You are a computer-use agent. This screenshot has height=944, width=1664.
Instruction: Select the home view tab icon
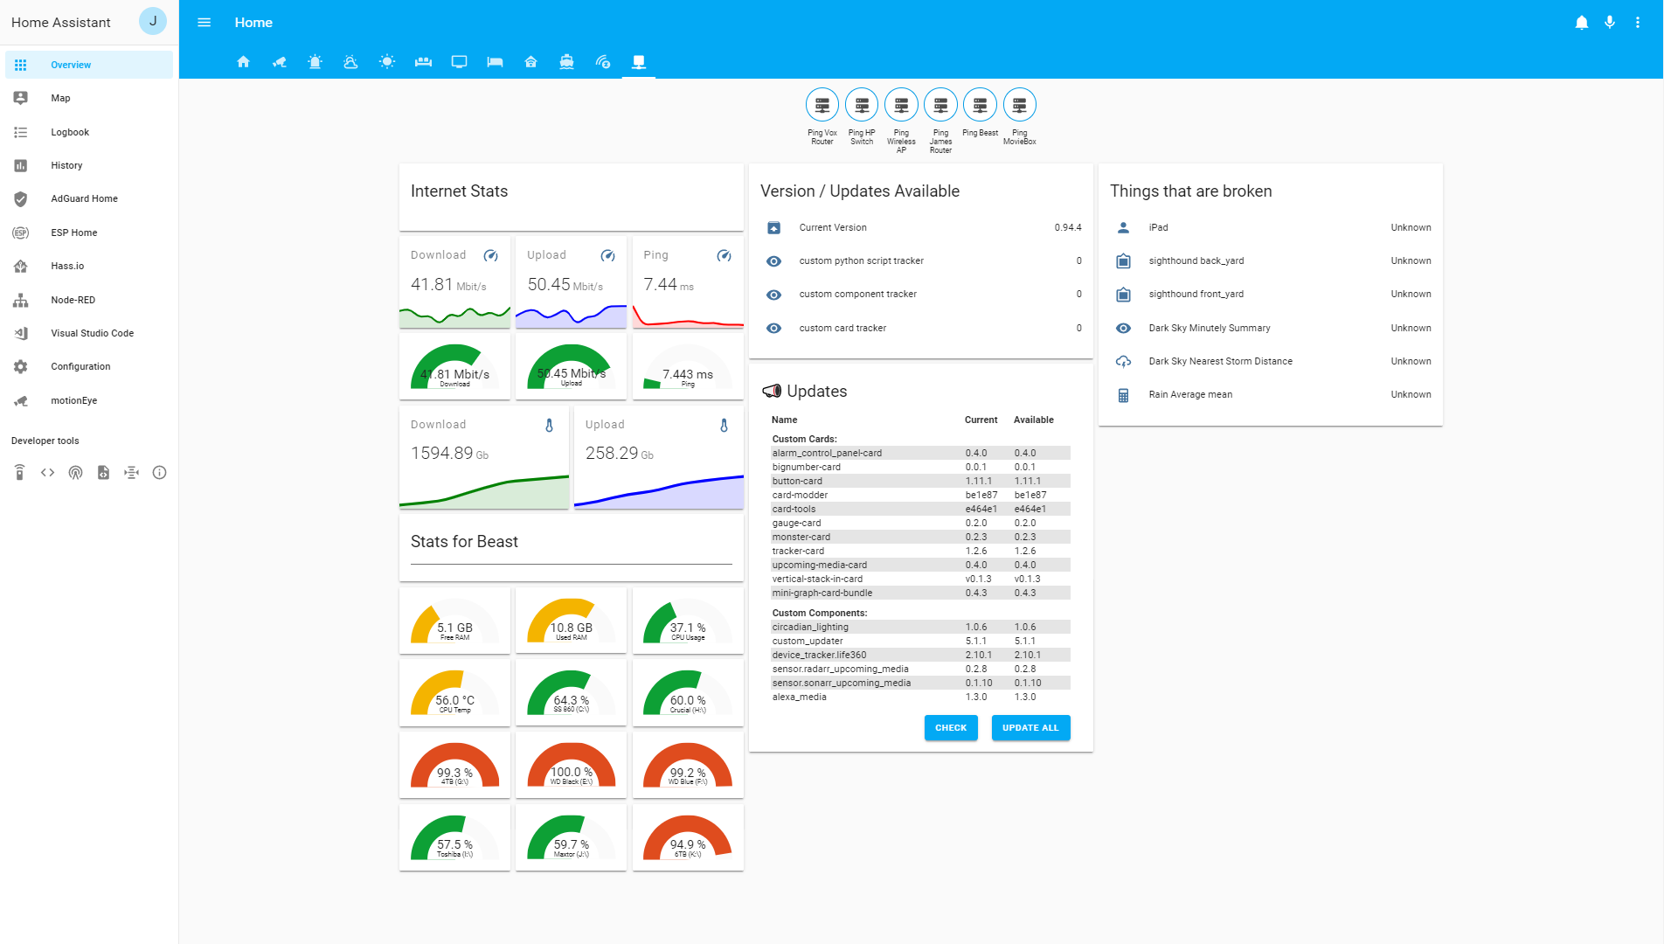243,62
